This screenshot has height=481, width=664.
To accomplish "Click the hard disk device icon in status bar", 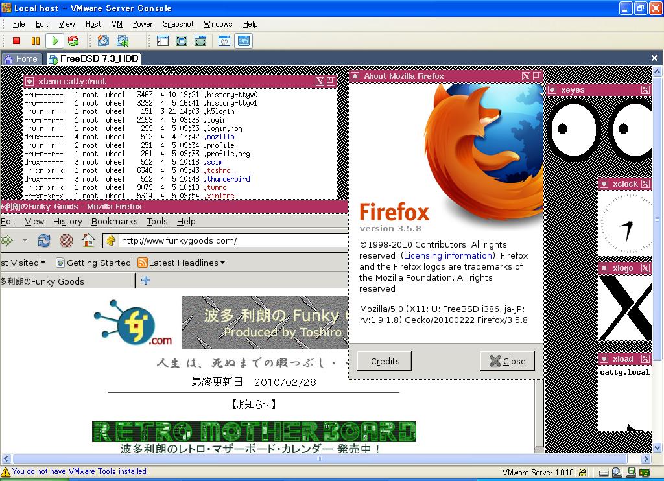I will pos(604,473).
